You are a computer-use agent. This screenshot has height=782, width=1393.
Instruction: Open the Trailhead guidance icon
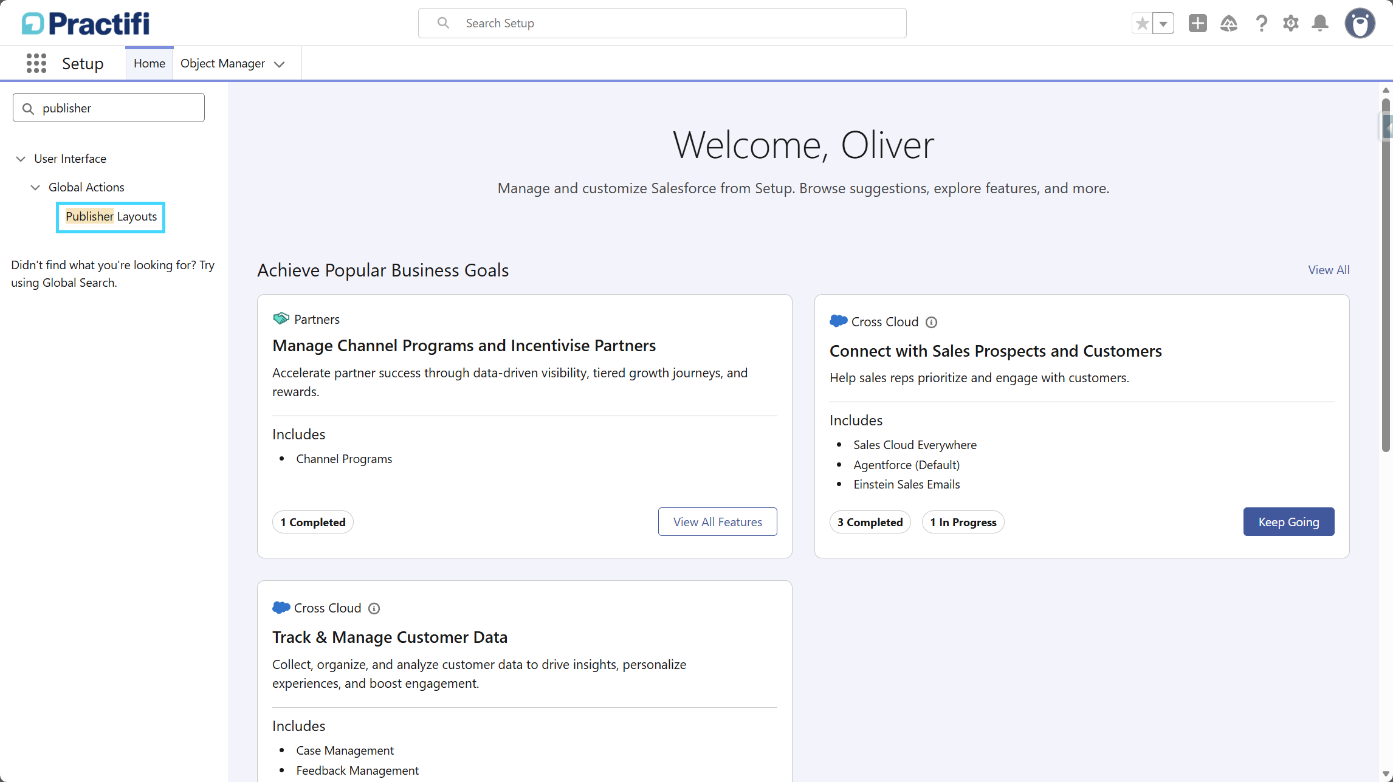click(1229, 24)
